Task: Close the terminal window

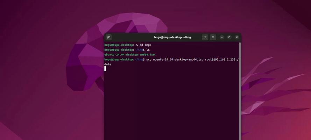Action: (236, 37)
